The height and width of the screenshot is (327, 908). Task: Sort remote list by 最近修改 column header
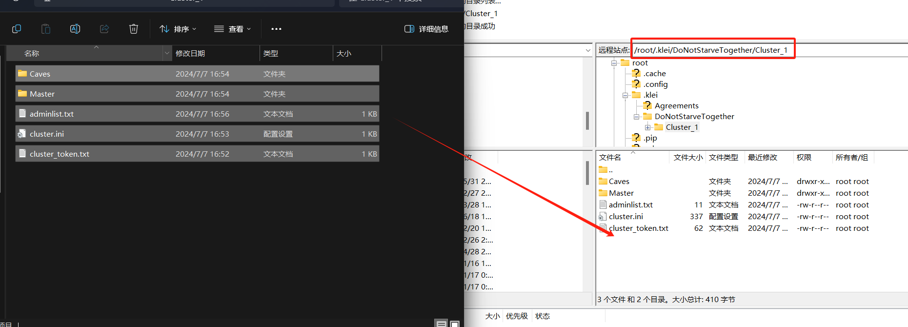[x=769, y=157]
